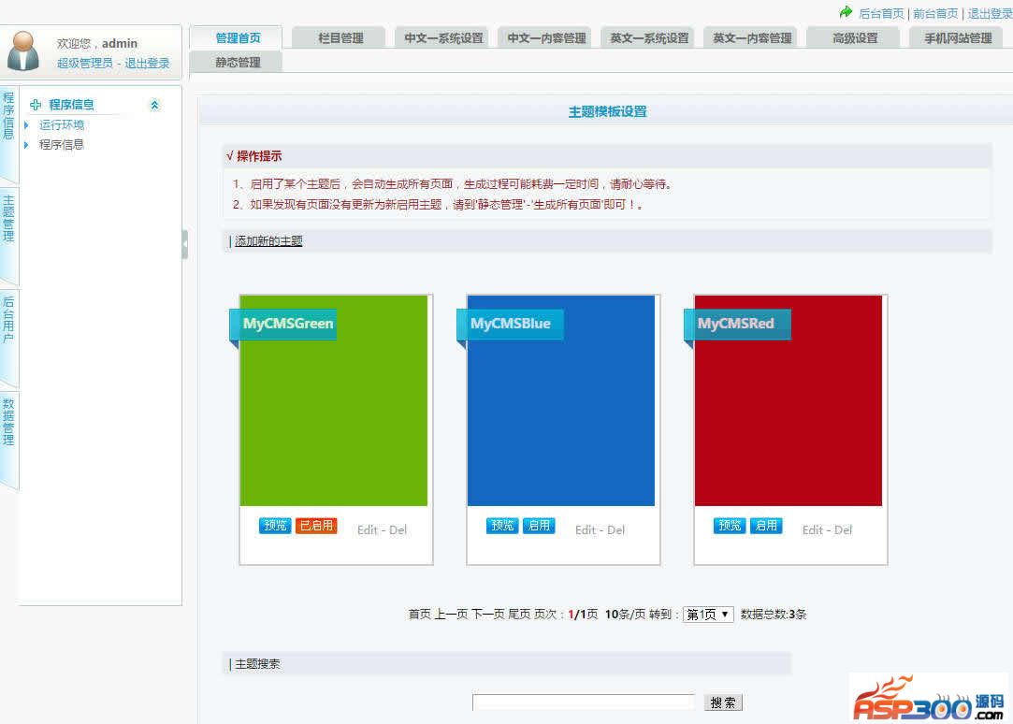The height and width of the screenshot is (724, 1013).
Task: Open the 第1页 page selector dropdown
Action: pos(707,614)
